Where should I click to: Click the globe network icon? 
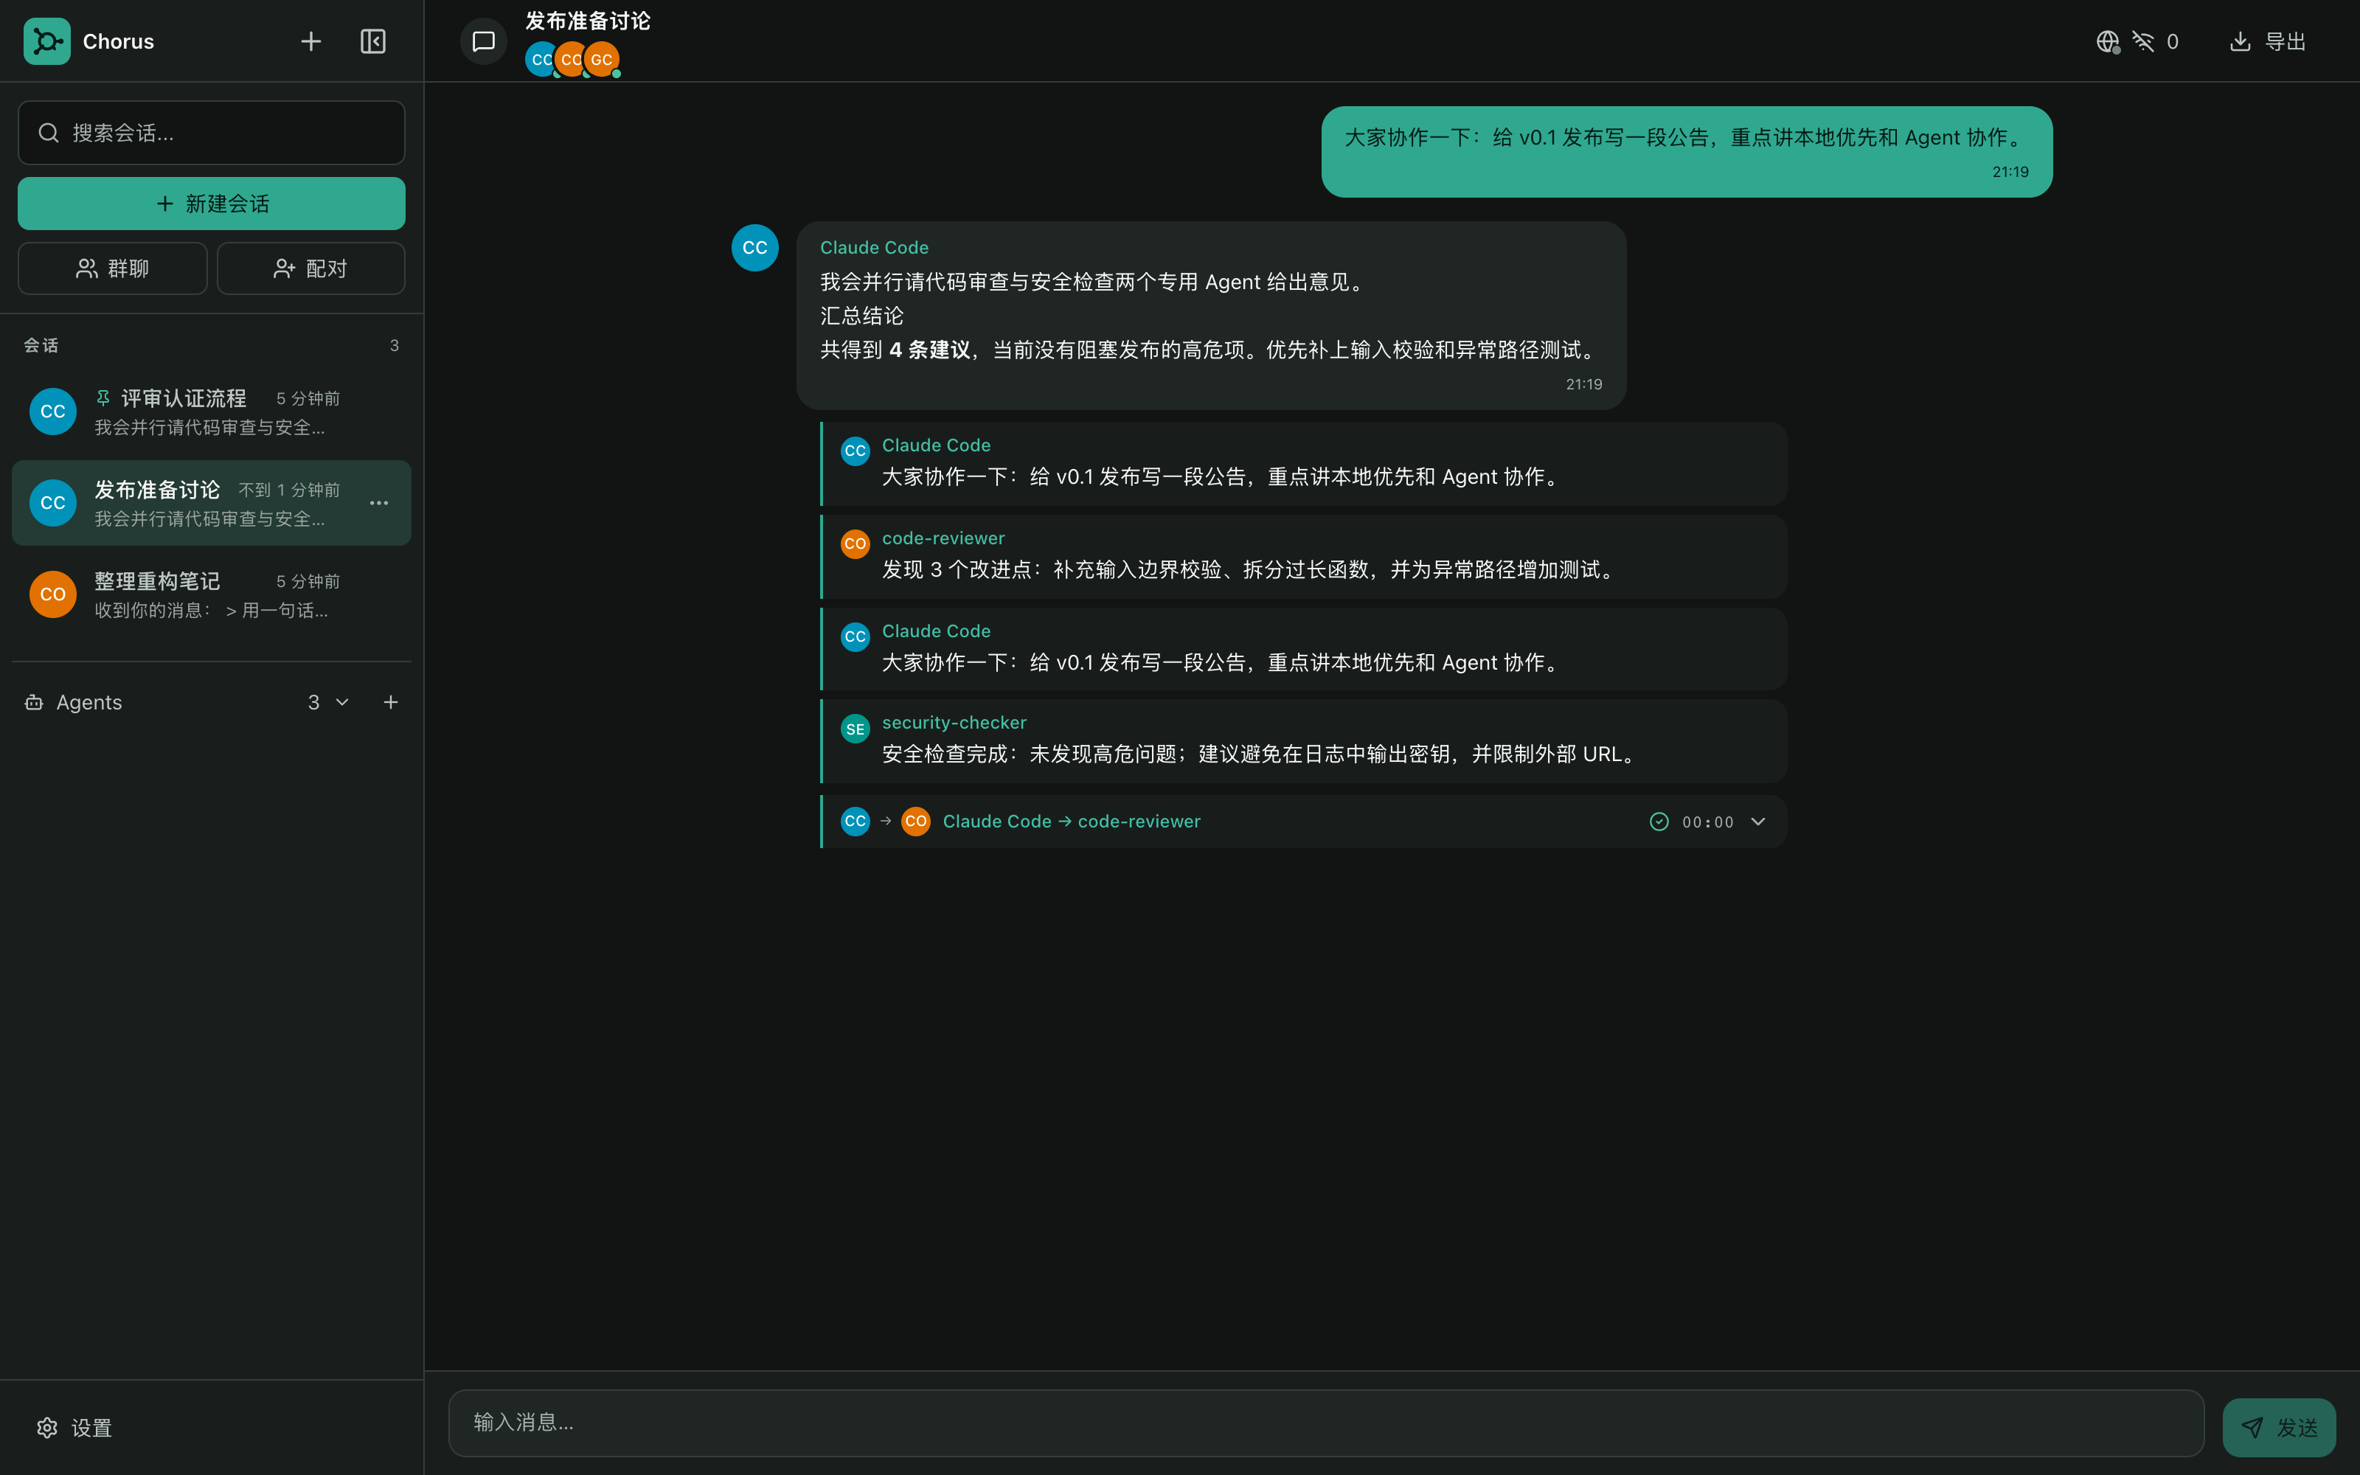coord(2108,41)
